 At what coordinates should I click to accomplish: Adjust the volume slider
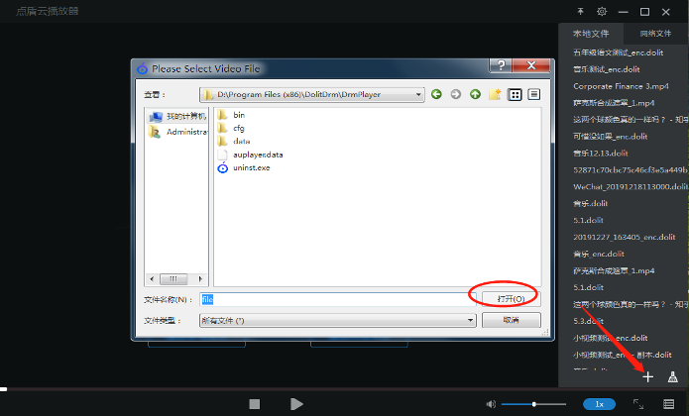coord(533,404)
